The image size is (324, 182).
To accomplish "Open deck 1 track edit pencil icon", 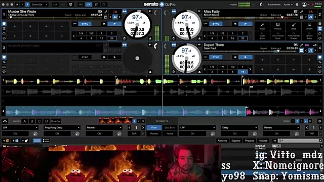I will 106,12.
